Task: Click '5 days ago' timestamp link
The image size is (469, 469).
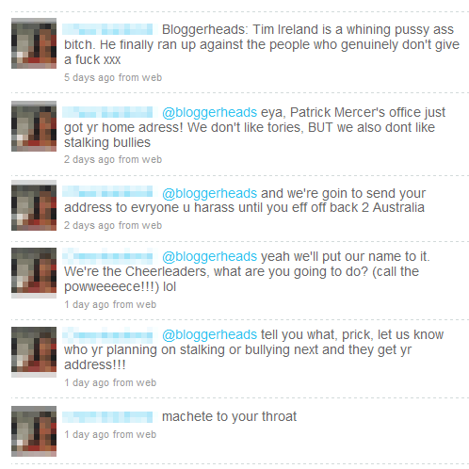Action: (89, 77)
